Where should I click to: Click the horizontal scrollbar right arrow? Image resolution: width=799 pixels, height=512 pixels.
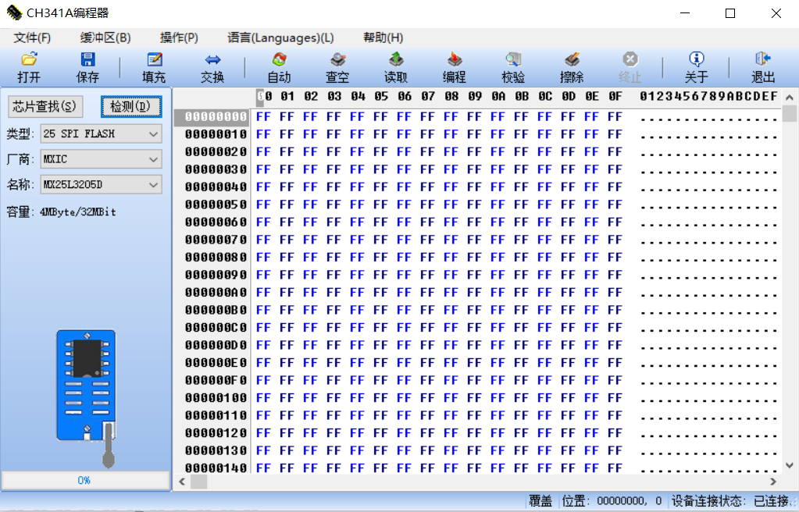pos(773,482)
